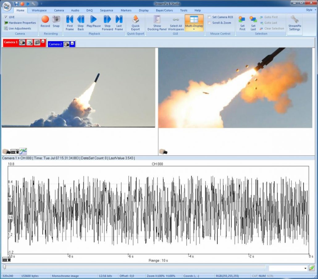Toggle the LIVE checkbox
The width and height of the screenshot is (318, 279).
6,17
